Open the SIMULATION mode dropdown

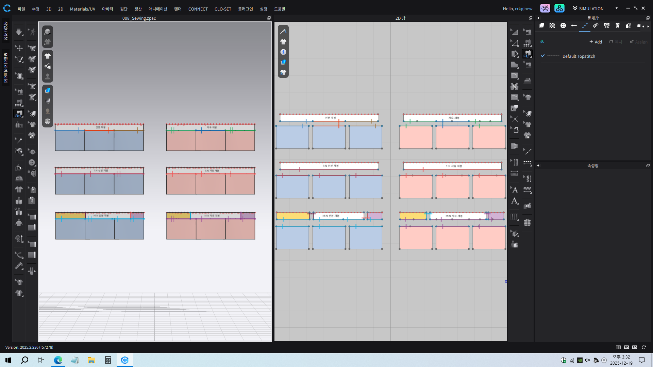(616, 8)
